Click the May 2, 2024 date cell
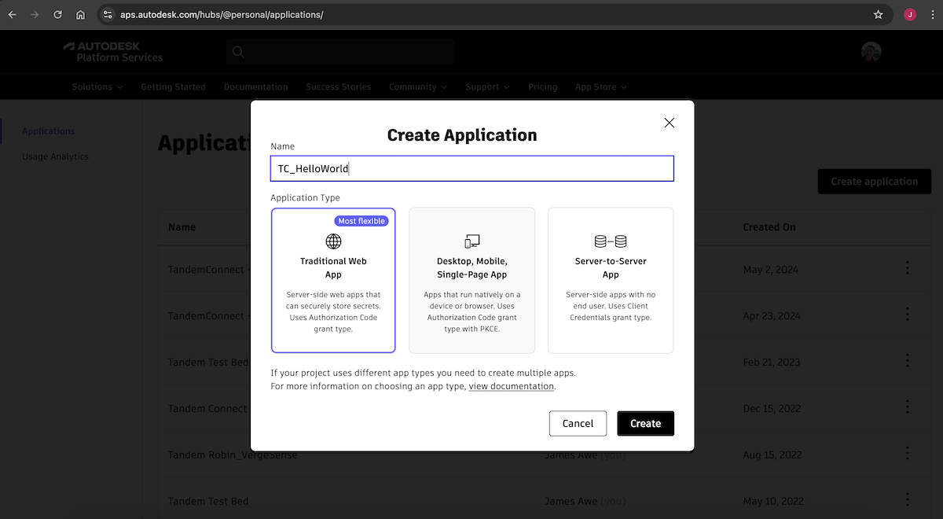This screenshot has height=519, width=943. click(771, 269)
